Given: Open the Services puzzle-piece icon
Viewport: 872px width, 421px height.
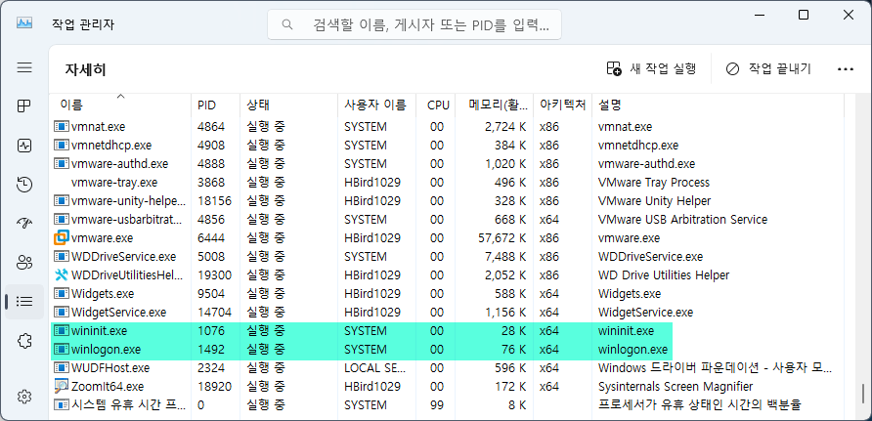Looking at the screenshot, I should click(x=24, y=341).
